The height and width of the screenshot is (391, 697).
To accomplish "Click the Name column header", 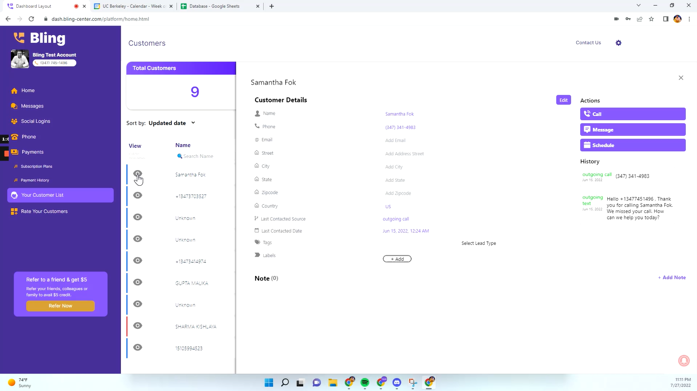I will coord(183,145).
